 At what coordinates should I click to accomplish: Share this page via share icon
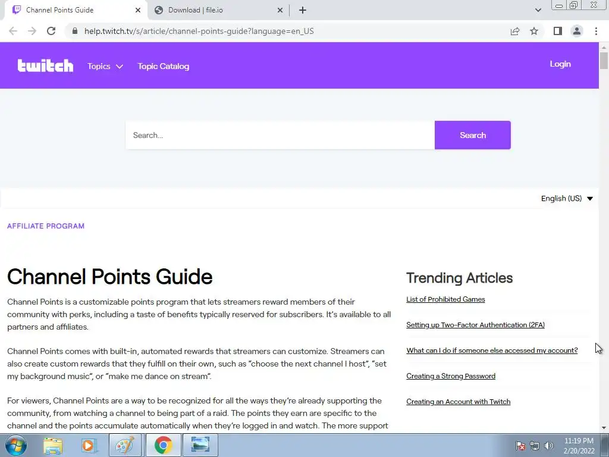(x=515, y=31)
